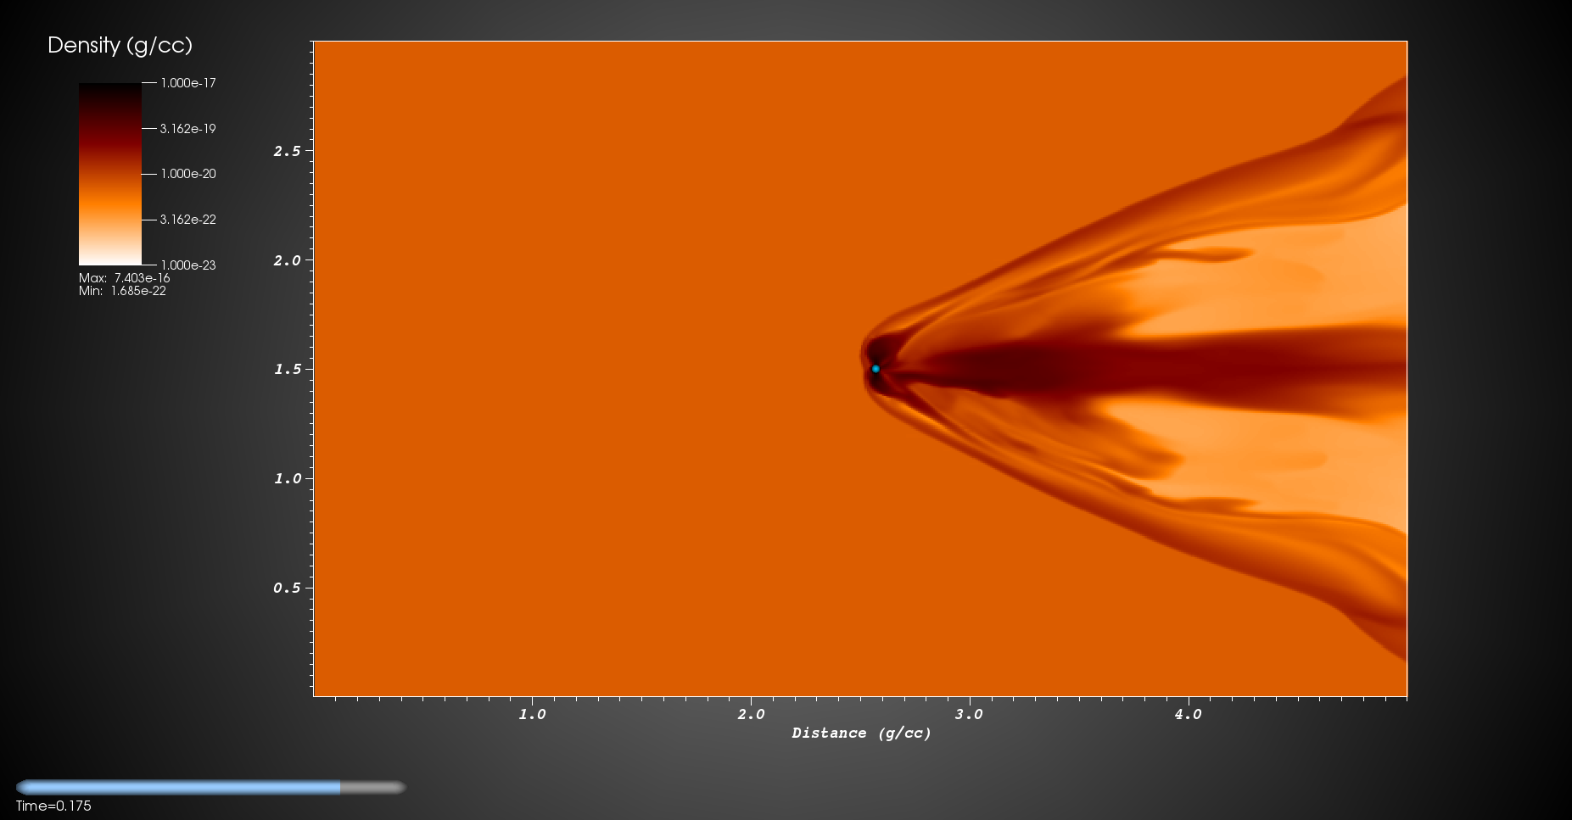Click the Density color bar legend

point(110,174)
